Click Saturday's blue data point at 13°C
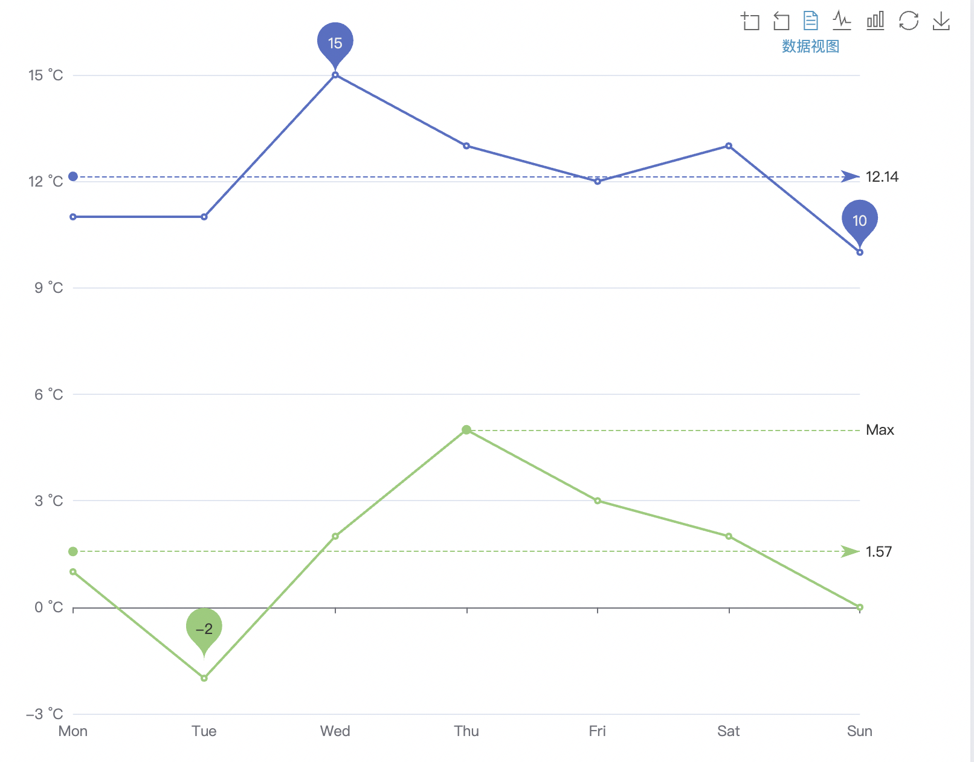The height and width of the screenshot is (762, 974). point(728,145)
